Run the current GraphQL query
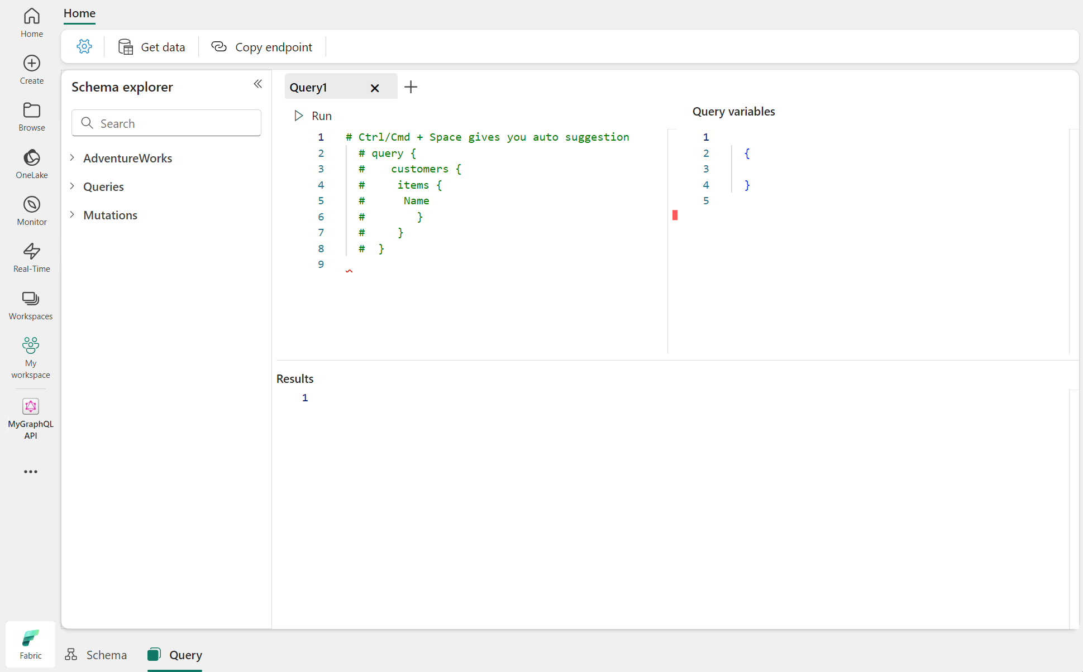 (x=313, y=116)
